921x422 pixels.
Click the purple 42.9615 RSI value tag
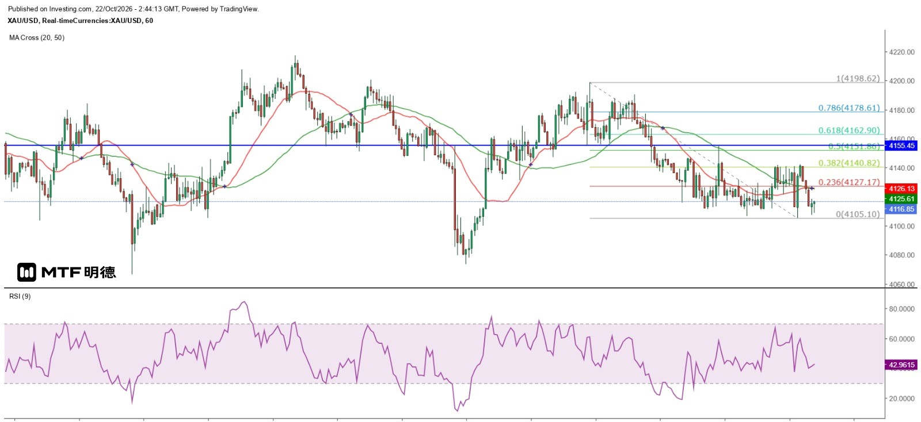pos(901,365)
